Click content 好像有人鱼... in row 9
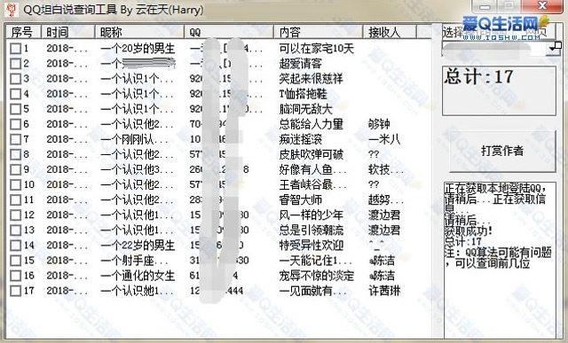The width and height of the screenshot is (568, 343). click(x=312, y=169)
